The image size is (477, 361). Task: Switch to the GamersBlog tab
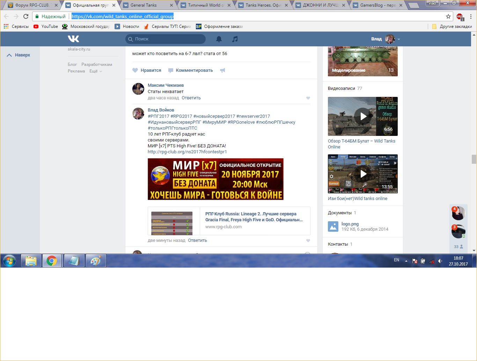[x=377, y=5]
